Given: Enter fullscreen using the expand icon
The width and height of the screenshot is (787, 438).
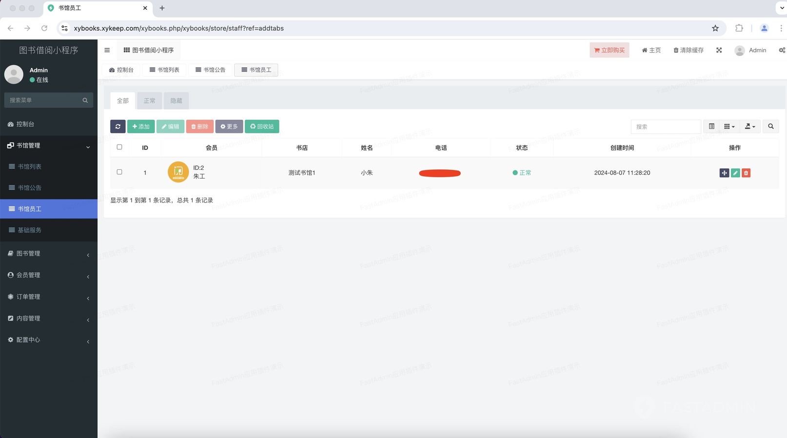Looking at the screenshot, I should click(x=719, y=50).
